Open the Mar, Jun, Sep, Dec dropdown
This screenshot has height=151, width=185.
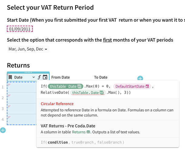tap(28, 49)
